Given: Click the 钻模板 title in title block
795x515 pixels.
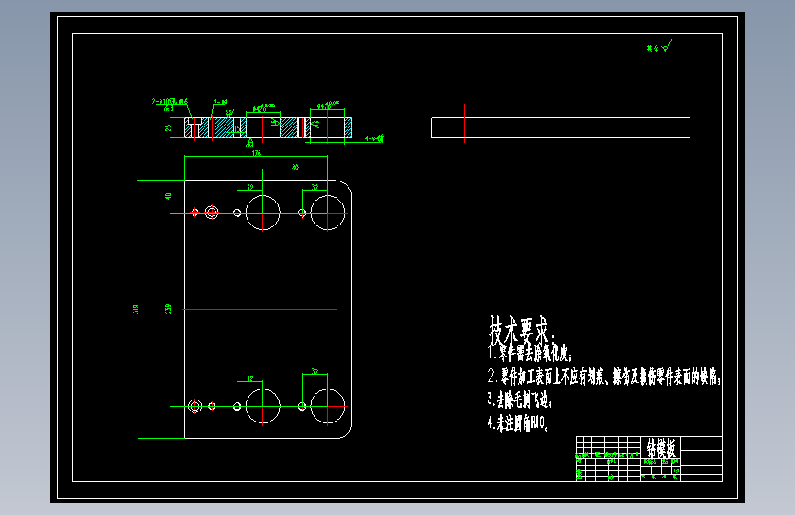Looking at the screenshot, I should pyautogui.click(x=660, y=447).
